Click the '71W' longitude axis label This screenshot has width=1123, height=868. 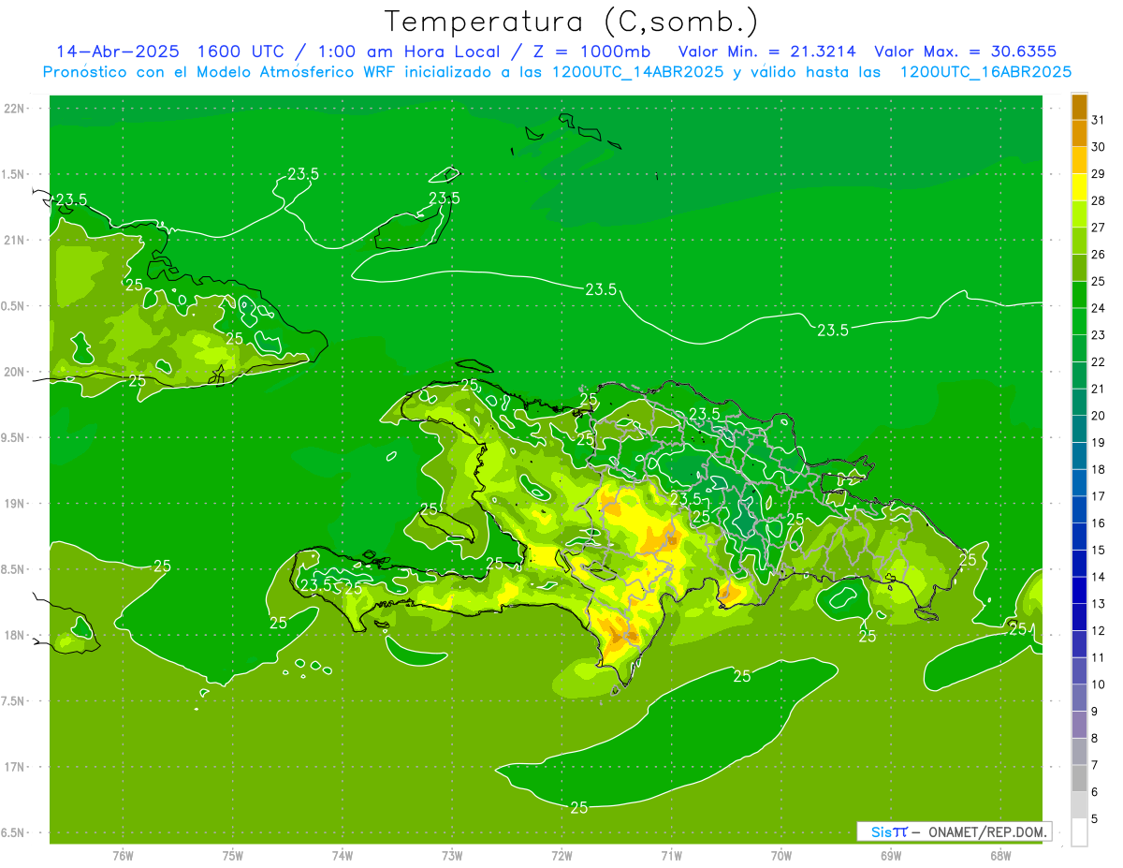click(671, 856)
